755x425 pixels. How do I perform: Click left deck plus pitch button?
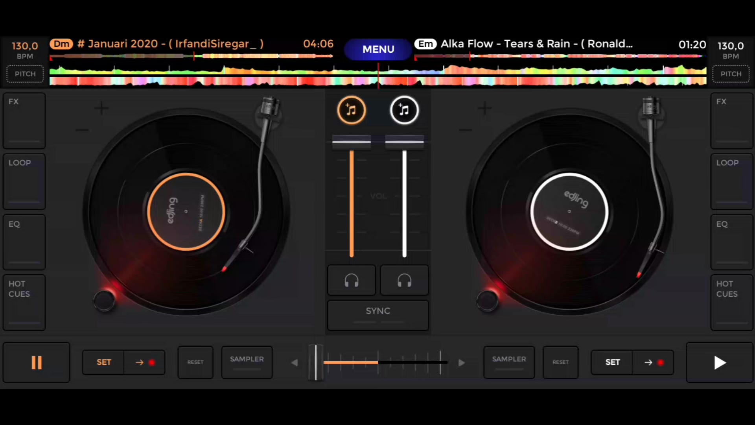[x=101, y=108]
